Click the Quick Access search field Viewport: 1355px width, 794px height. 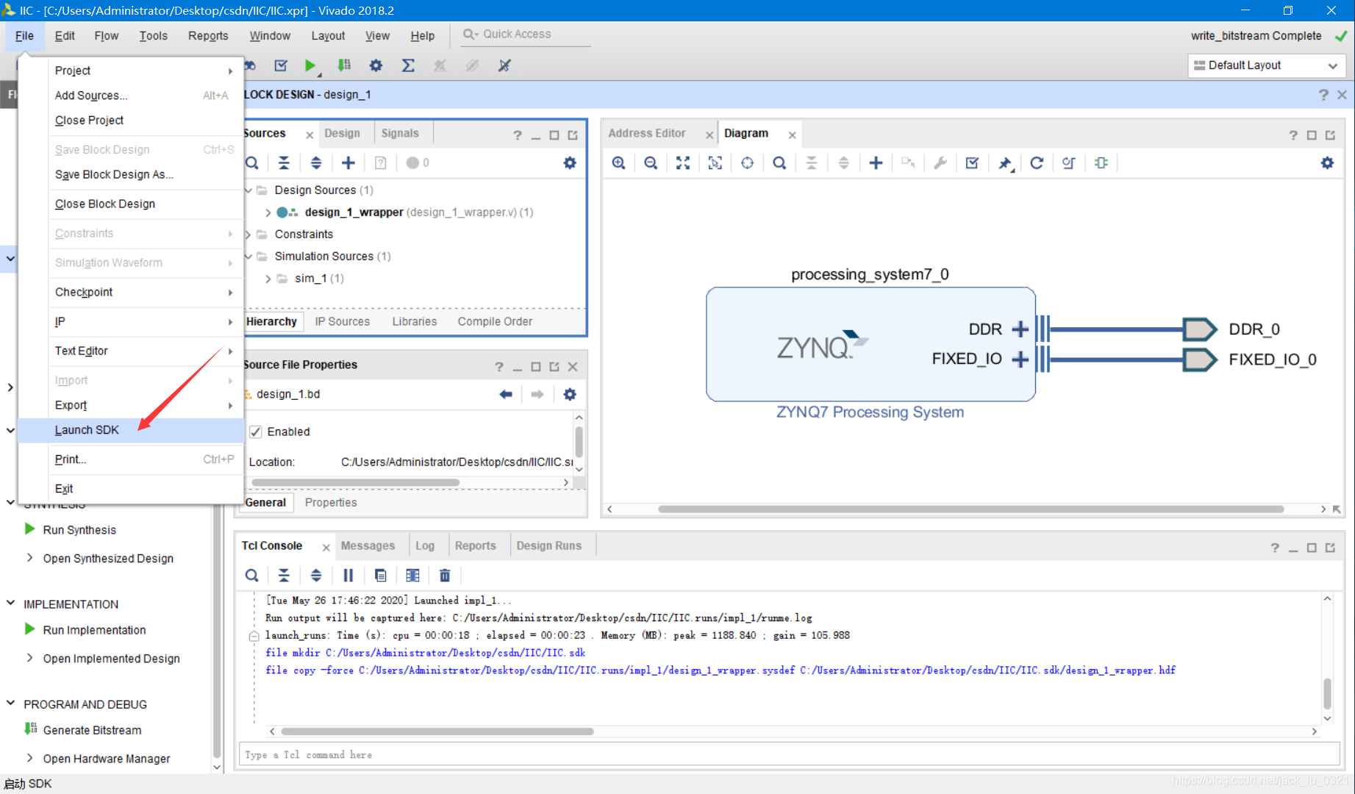click(526, 35)
